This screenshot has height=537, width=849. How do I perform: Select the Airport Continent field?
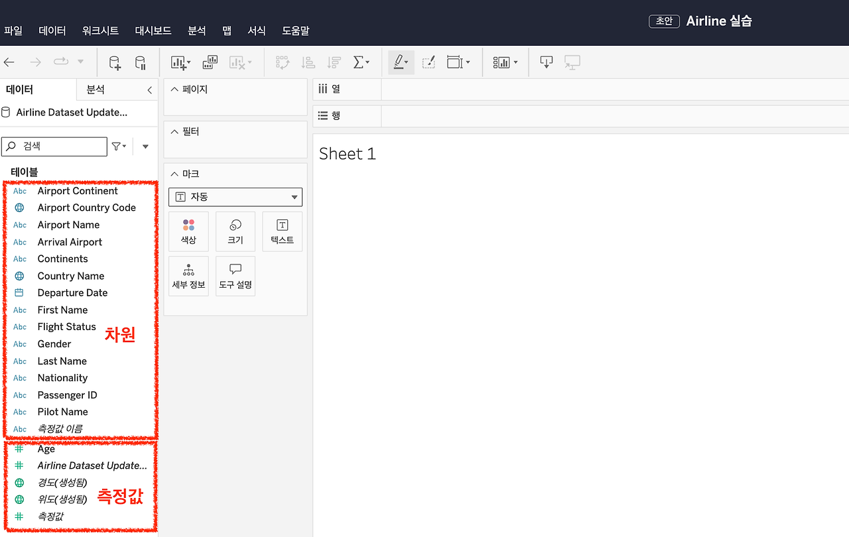pyautogui.click(x=78, y=191)
